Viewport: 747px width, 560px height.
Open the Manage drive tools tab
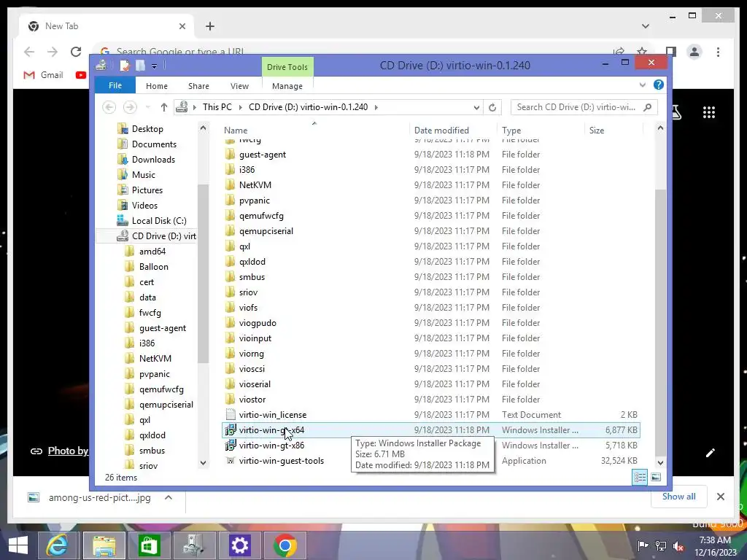tap(287, 86)
